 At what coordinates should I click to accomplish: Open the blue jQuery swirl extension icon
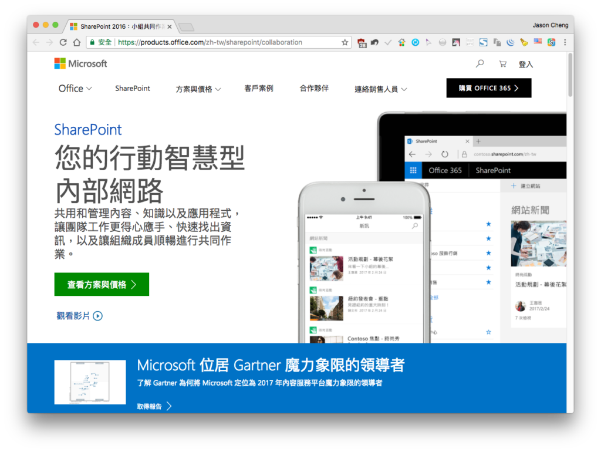tap(511, 42)
